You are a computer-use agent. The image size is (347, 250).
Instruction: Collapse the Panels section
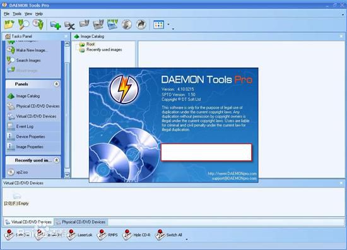click(x=56, y=84)
